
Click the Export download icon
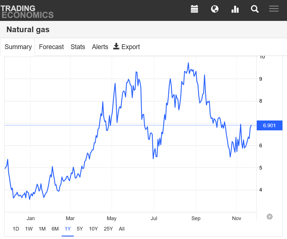click(116, 47)
